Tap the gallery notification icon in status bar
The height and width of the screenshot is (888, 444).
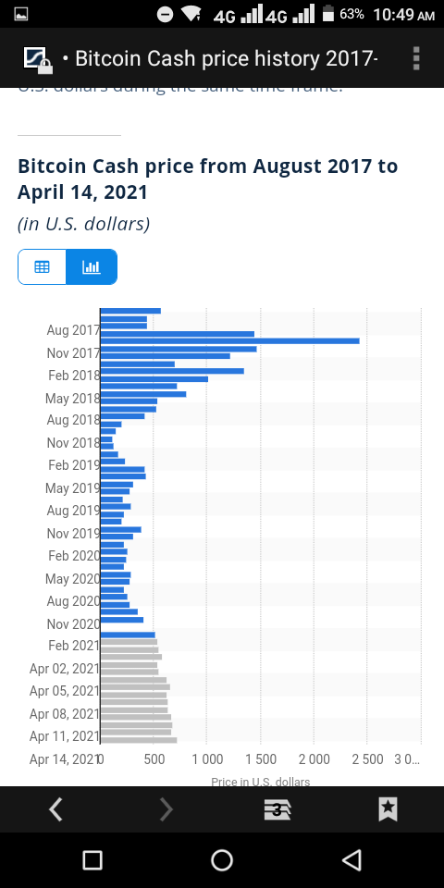[x=21, y=14]
